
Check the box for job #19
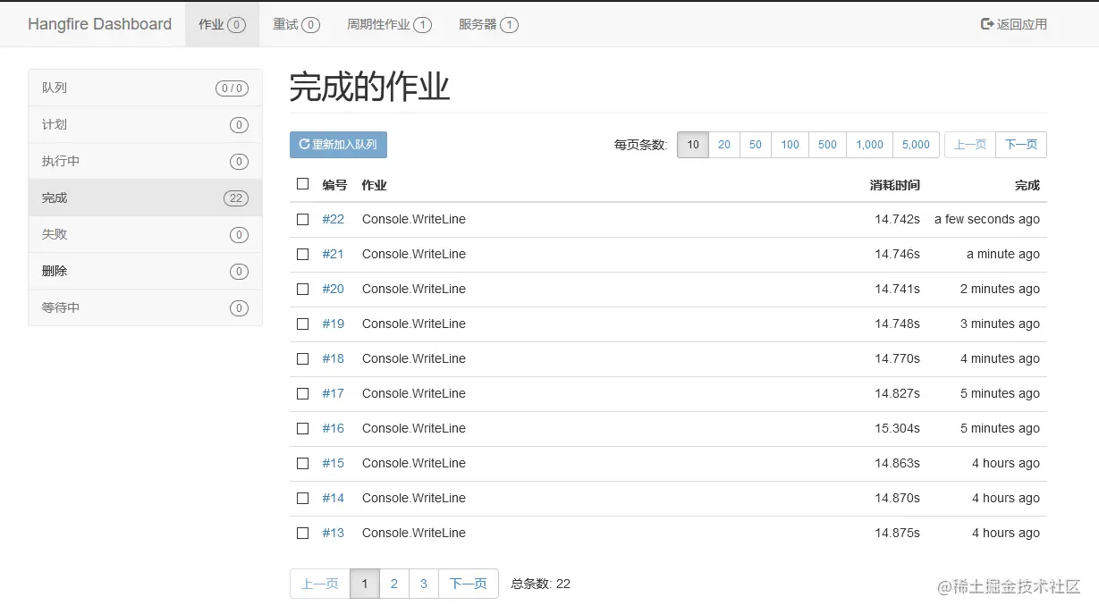click(302, 324)
